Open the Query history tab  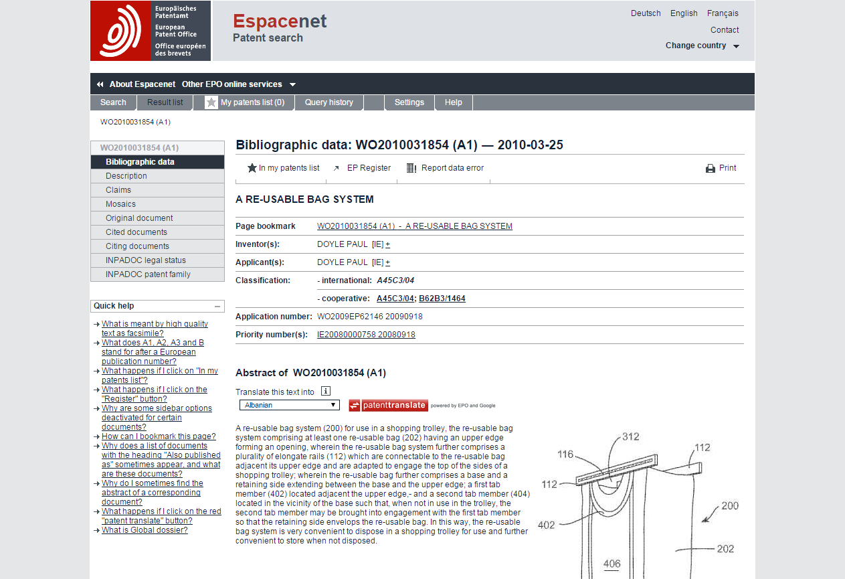pyautogui.click(x=329, y=102)
